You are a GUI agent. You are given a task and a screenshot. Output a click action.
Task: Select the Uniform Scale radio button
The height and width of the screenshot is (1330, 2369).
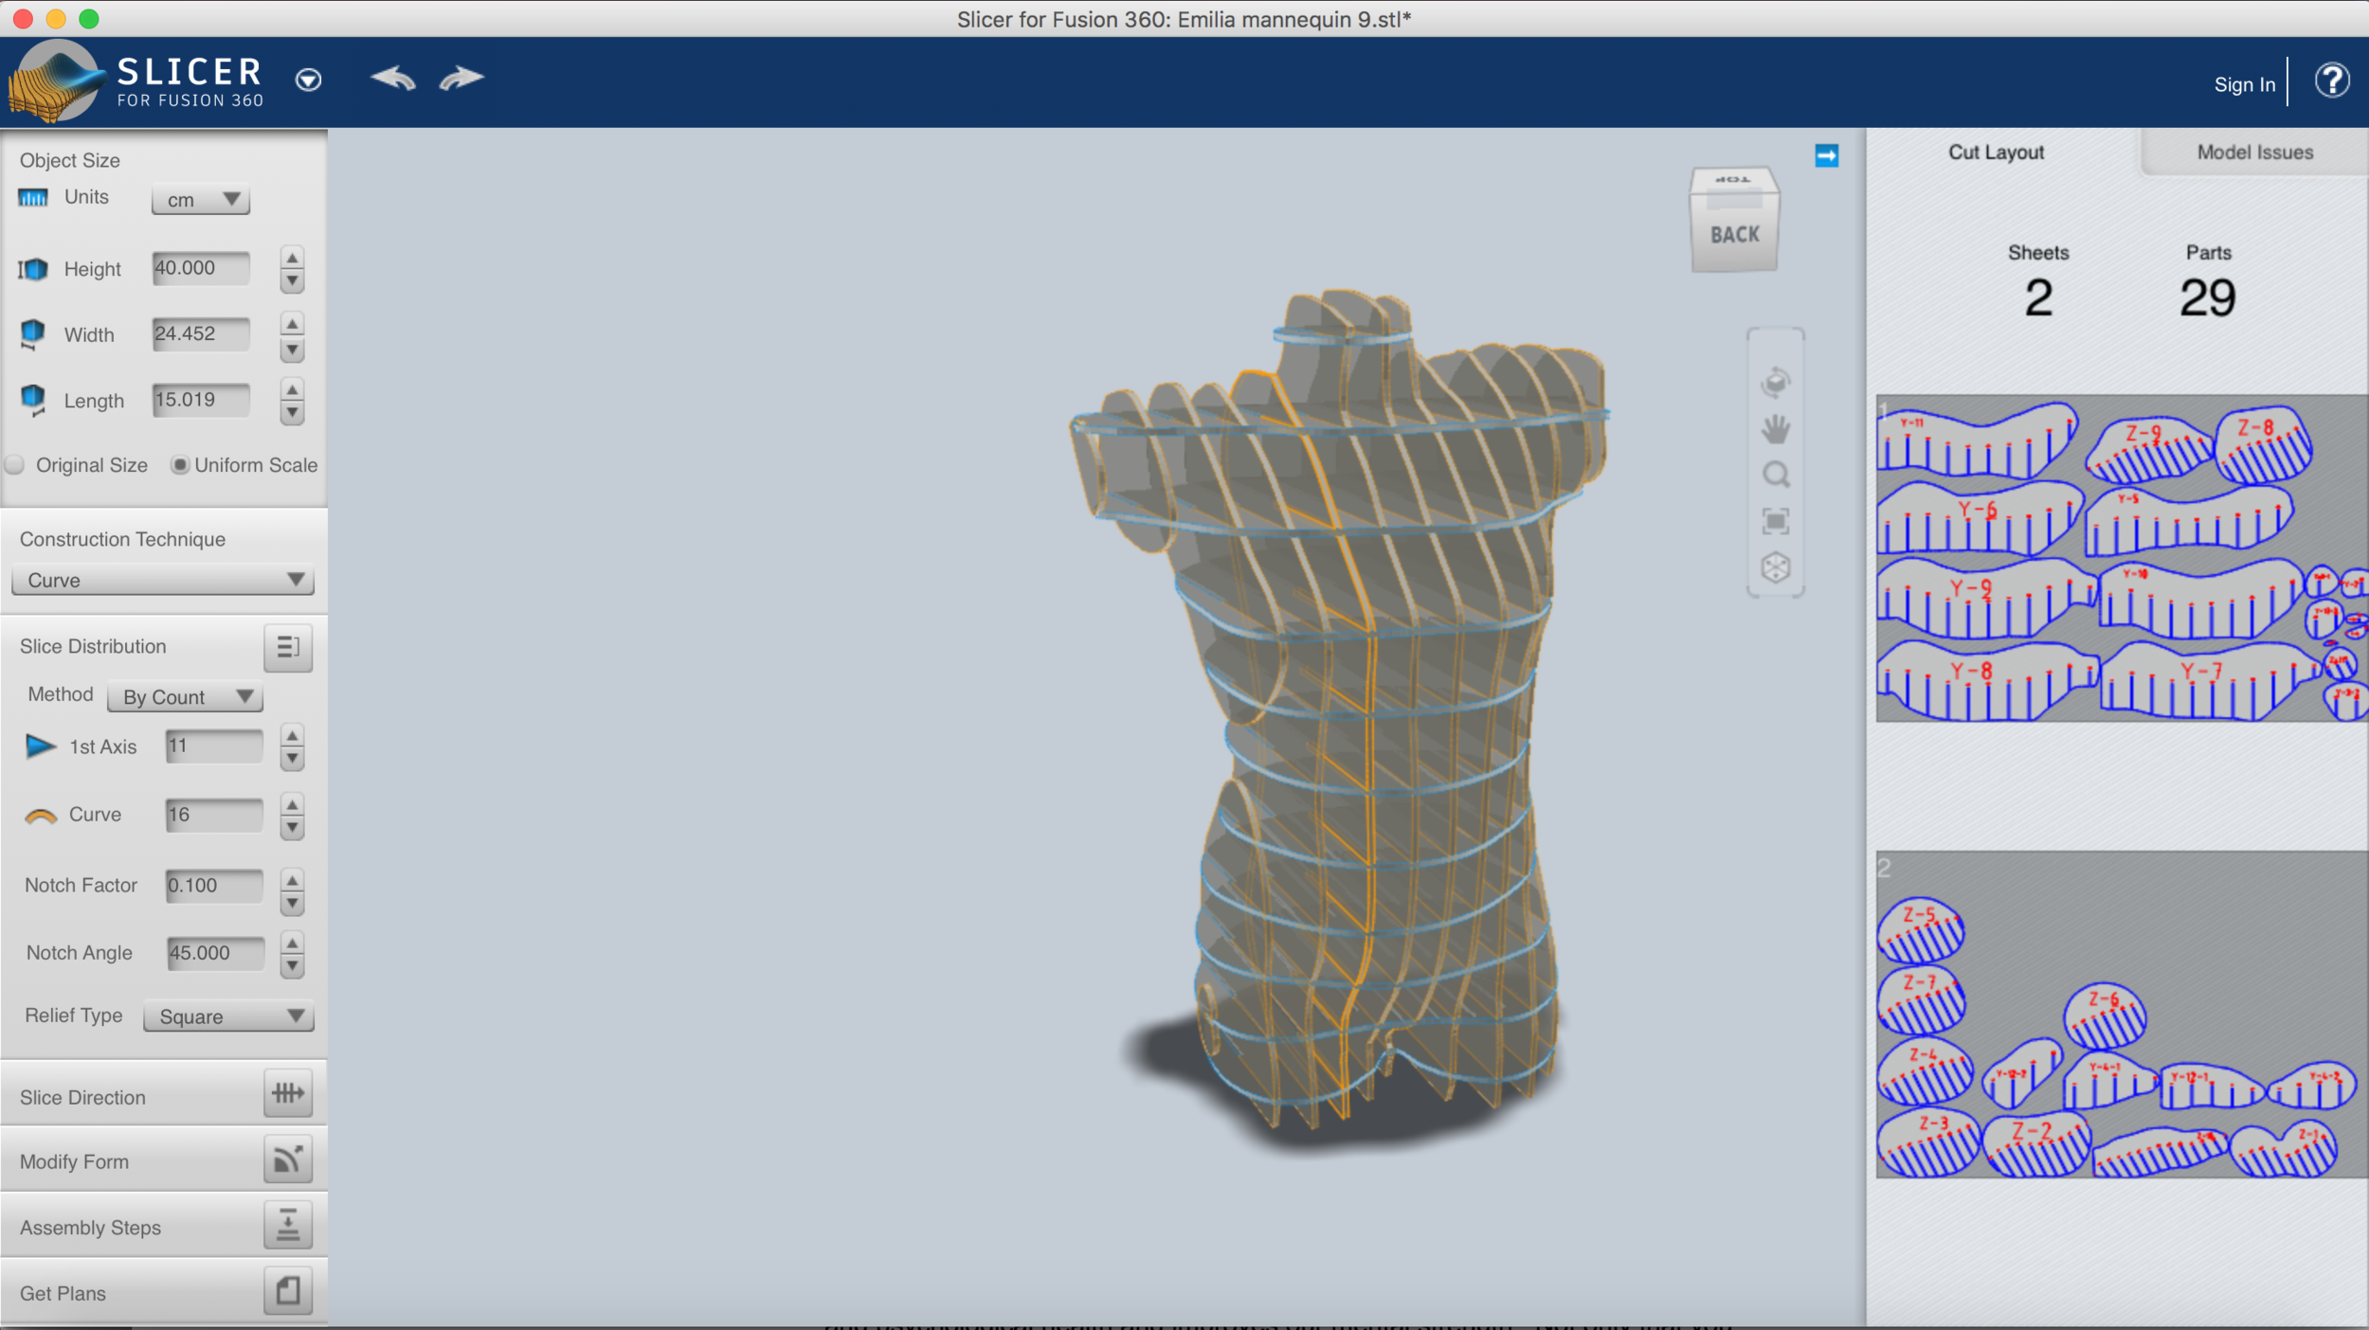pyautogui.click(x=179, y=465)
